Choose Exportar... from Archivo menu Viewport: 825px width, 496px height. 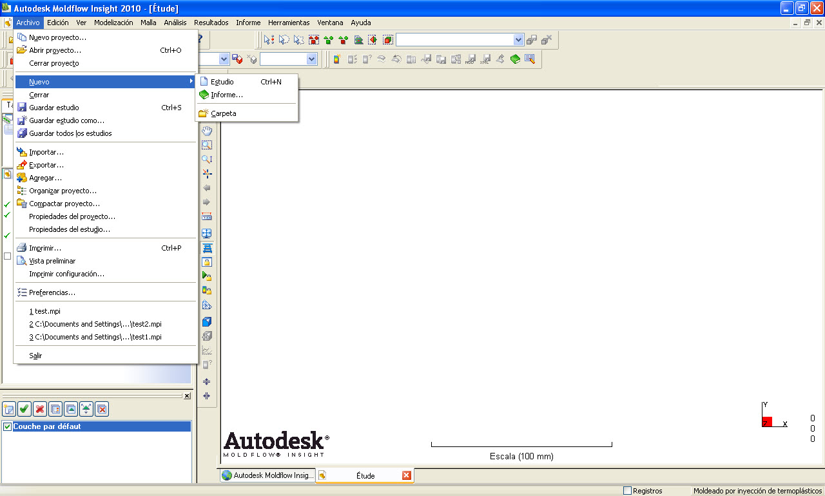click(106, 165)
